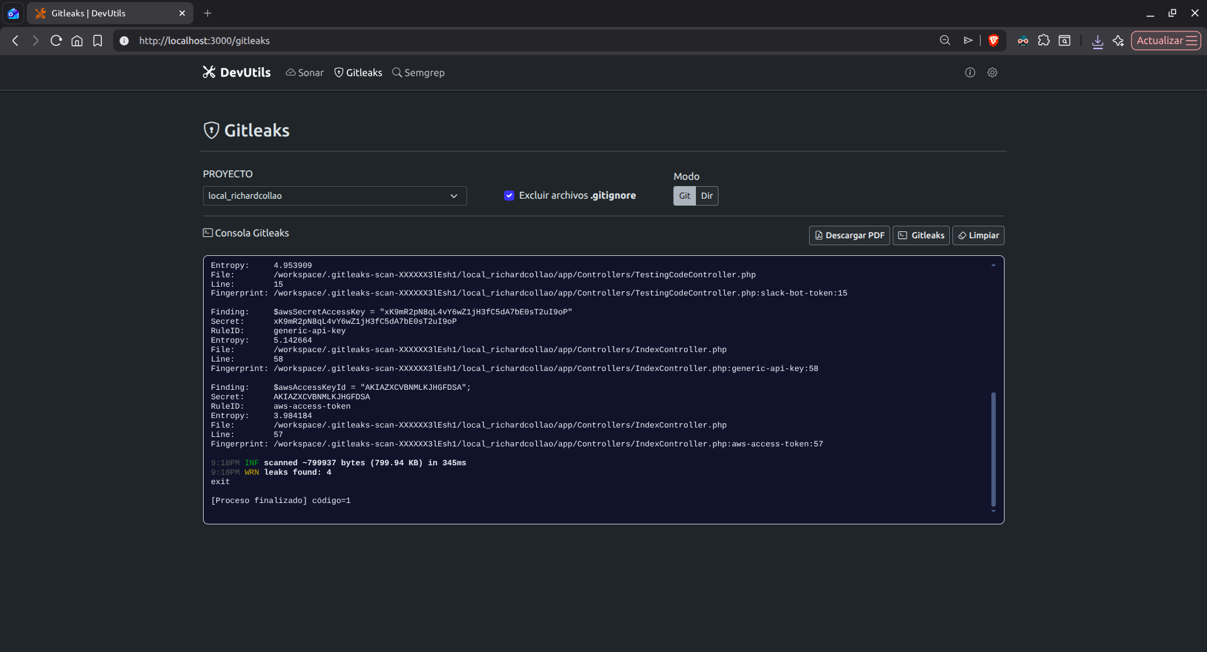This screenshot has height=652, width=1207.
Task: Click the DevUtils logo icon
Action: 209,72
